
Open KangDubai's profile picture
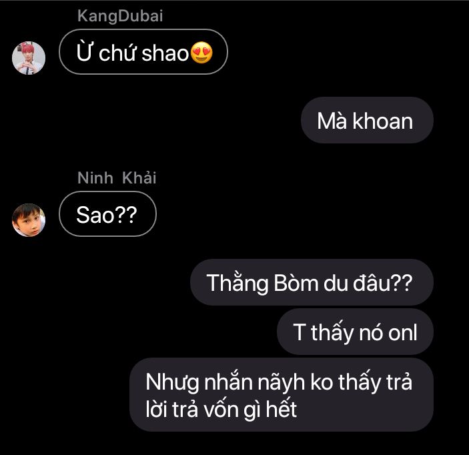tap(29, 58)
